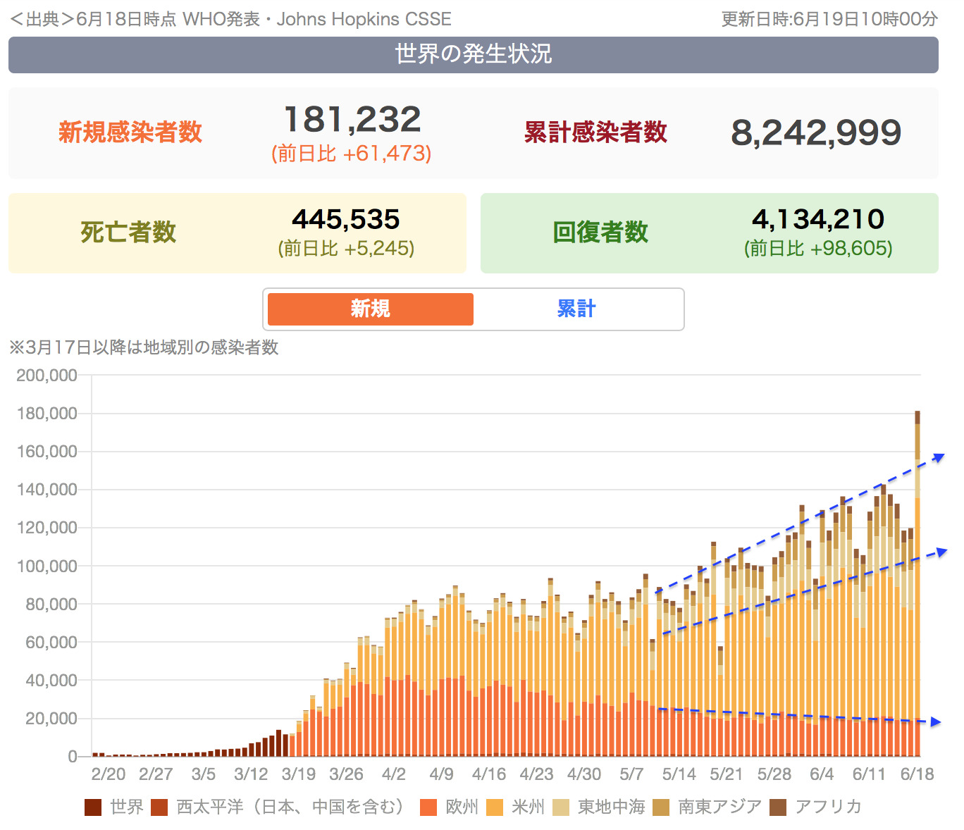Click the 4/9 date axis label
This screenshot has height=830, width=964.
441,774
